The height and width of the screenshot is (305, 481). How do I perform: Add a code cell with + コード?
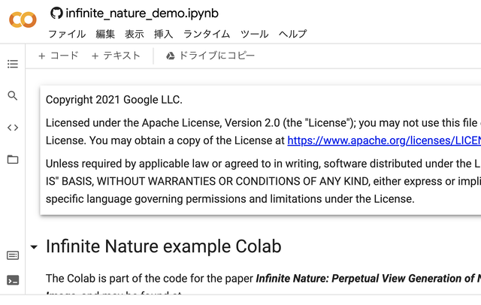point(59,56)
